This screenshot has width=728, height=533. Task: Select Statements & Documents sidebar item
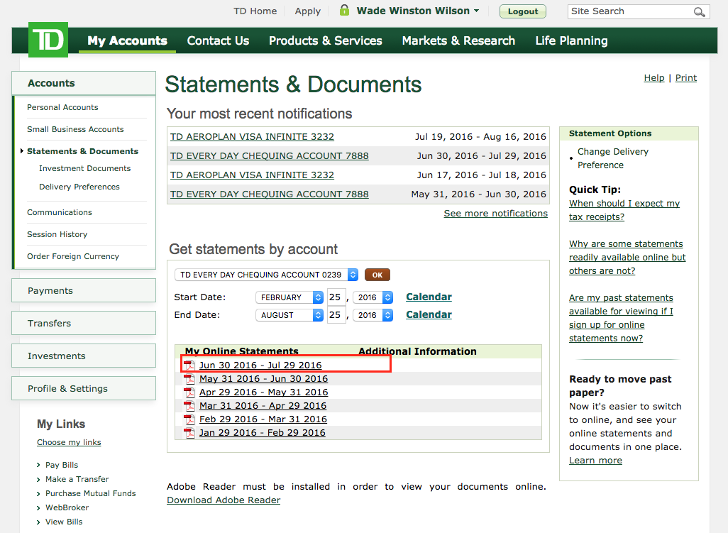(x=82, y=151)
